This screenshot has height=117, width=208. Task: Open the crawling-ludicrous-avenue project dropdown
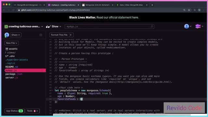(x=25, y=26)
